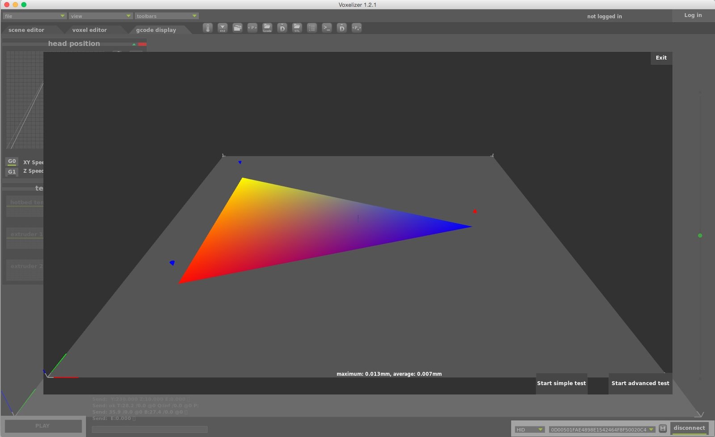Switch to the gcode display tab
This screenshot has height=437, width=715.
pyautogui.click(x=156, y=30)
